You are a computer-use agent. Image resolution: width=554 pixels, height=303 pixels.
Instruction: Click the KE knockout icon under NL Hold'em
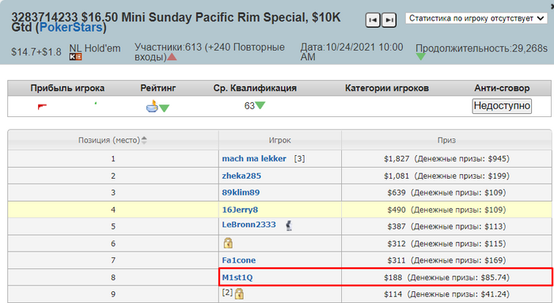tap(76, 57)
